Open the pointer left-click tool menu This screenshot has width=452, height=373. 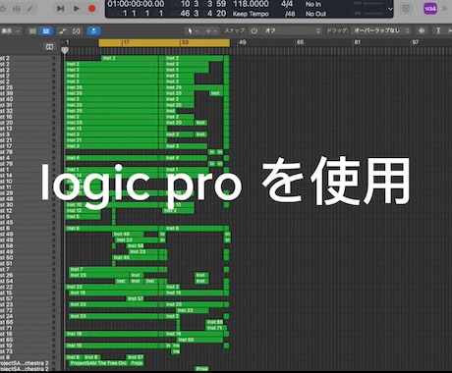[193, 30]
